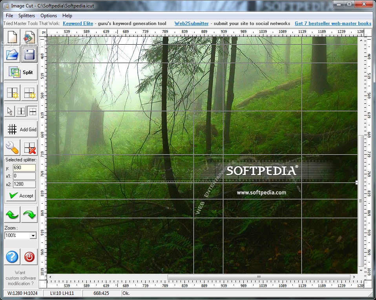The height and width of the screenshot is (300, 376).
Task: Open Get 7 bestseller web-master books link
Action: [x=333, y=23]
